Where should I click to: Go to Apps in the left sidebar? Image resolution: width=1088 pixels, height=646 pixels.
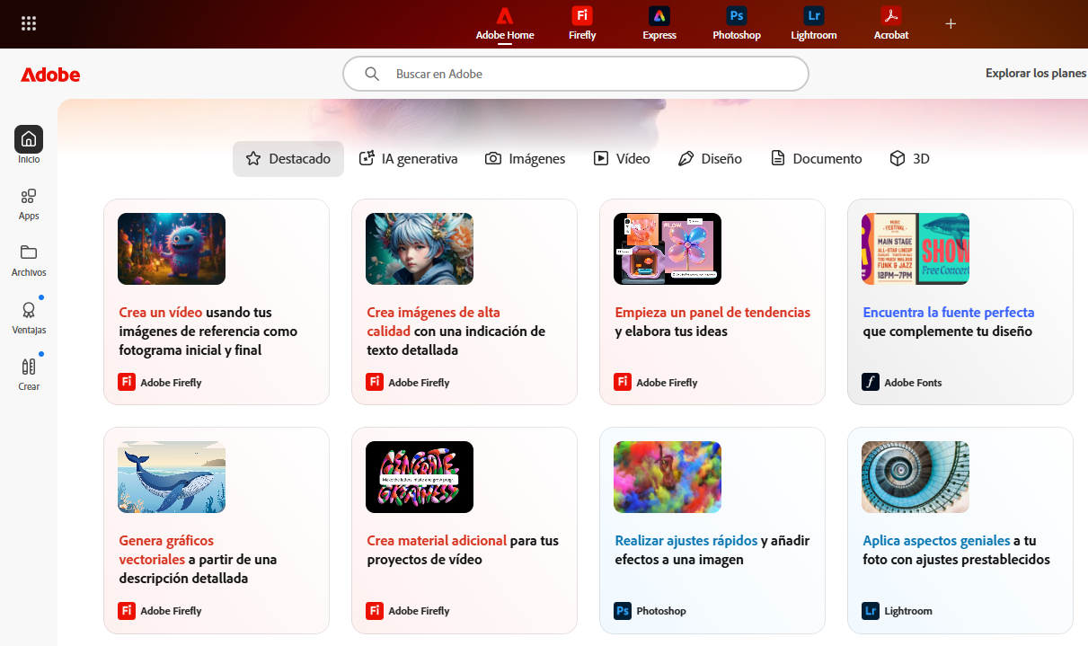tap(29, 203)
